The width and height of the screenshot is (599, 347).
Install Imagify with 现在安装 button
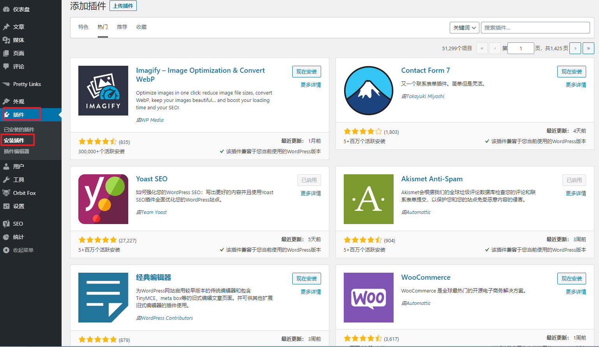click(x=307, y=72)
